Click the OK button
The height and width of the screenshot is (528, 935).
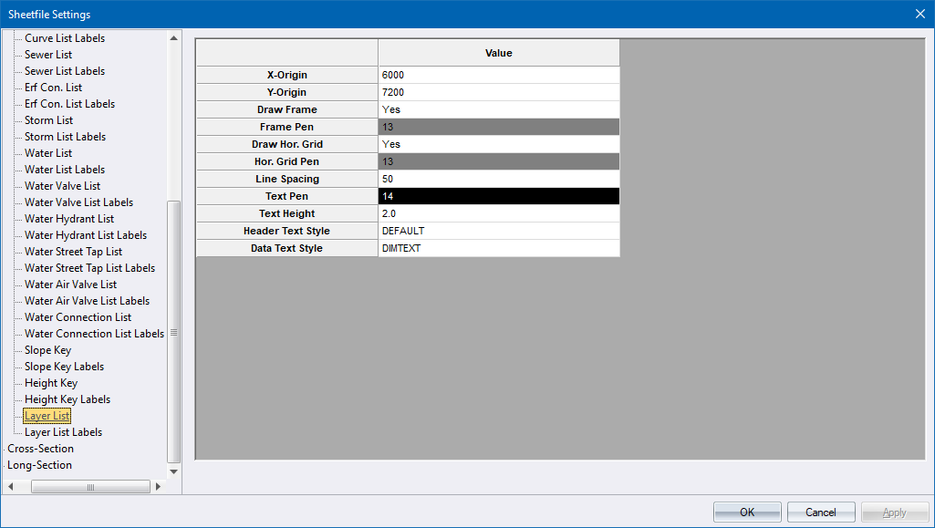[x=746, y=512]
